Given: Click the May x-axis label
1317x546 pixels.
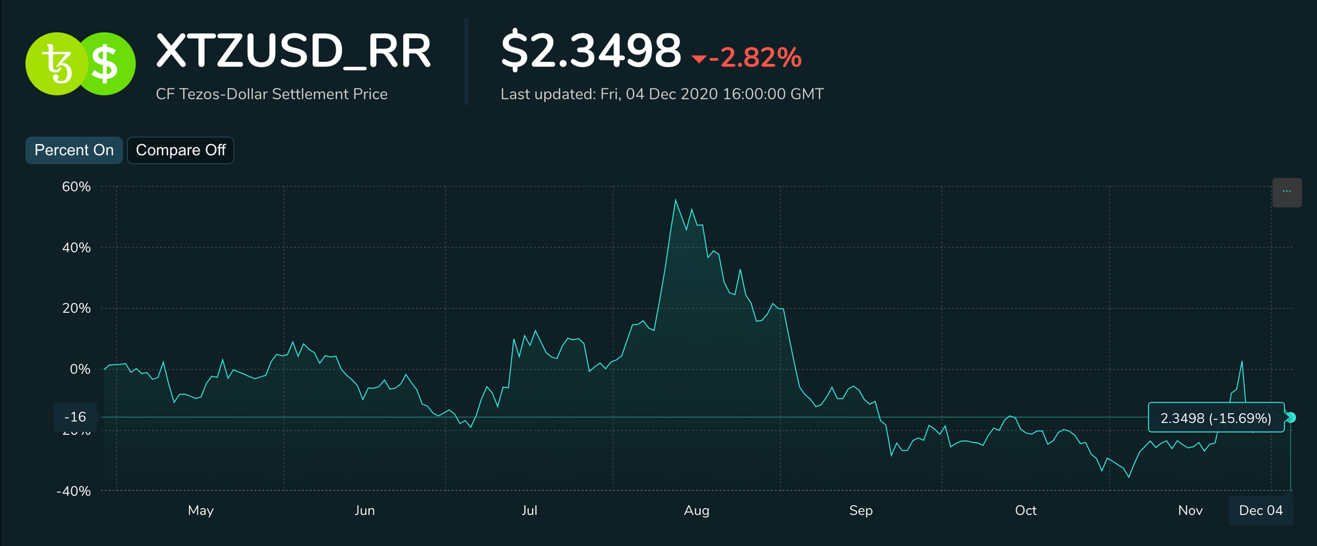Looking at the screenshot, I should pos(201,510).
